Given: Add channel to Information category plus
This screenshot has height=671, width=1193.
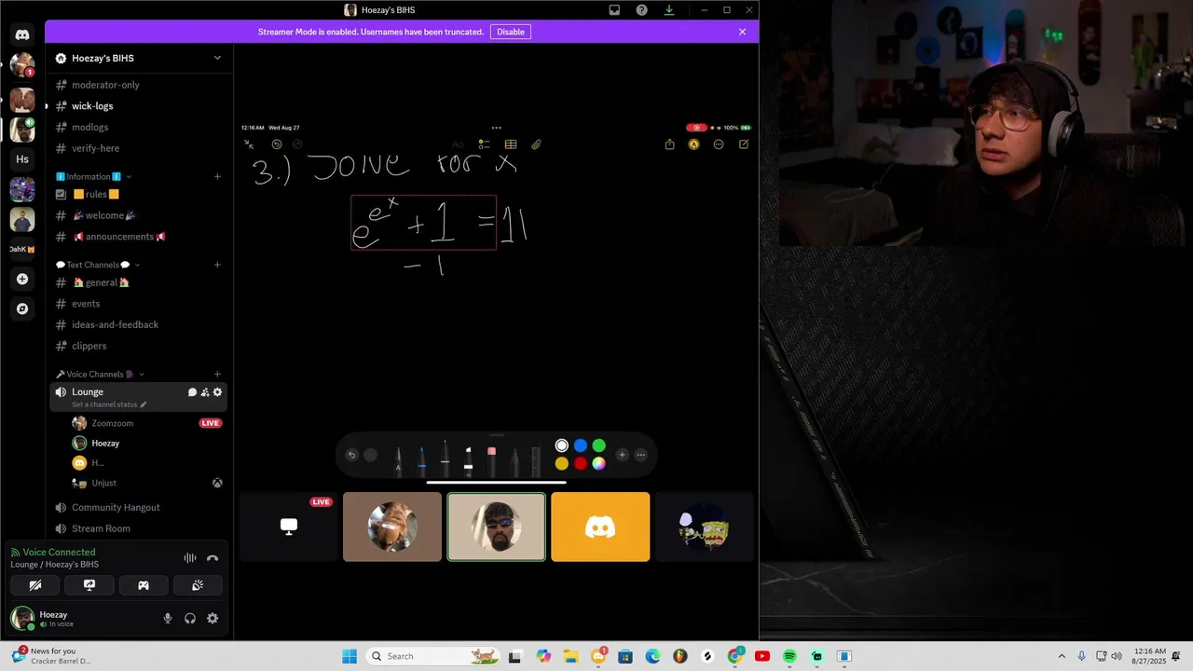Looking at the screenshot, I should 217,177.
